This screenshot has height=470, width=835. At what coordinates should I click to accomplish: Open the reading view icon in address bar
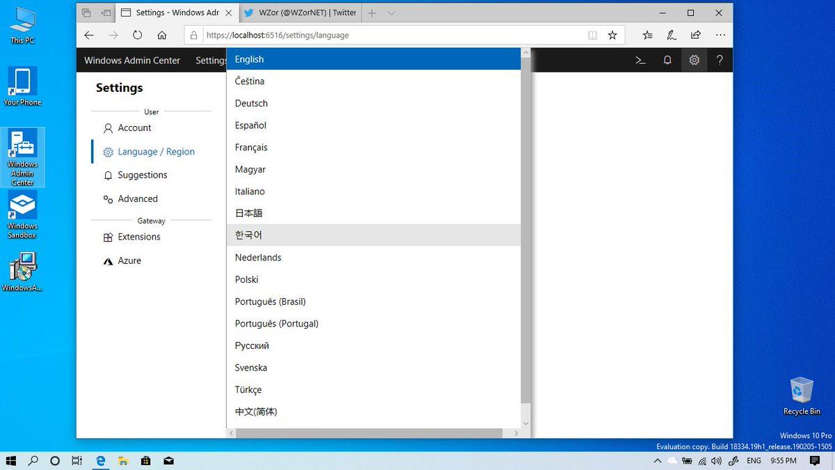click(592, 35)
